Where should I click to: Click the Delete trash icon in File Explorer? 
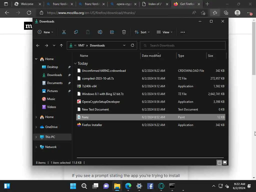pyautogui.click(x=124, y=32)
